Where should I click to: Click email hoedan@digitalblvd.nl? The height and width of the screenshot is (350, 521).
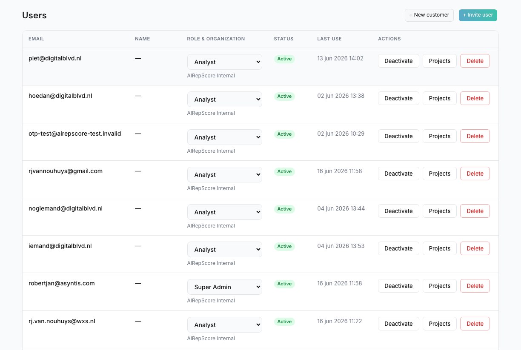click(60, 96)
